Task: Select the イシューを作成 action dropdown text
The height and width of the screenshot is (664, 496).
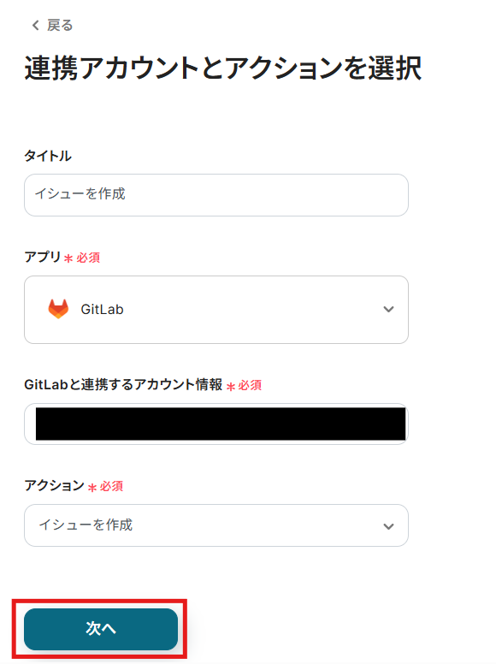Action: click(x=86, y=525)
